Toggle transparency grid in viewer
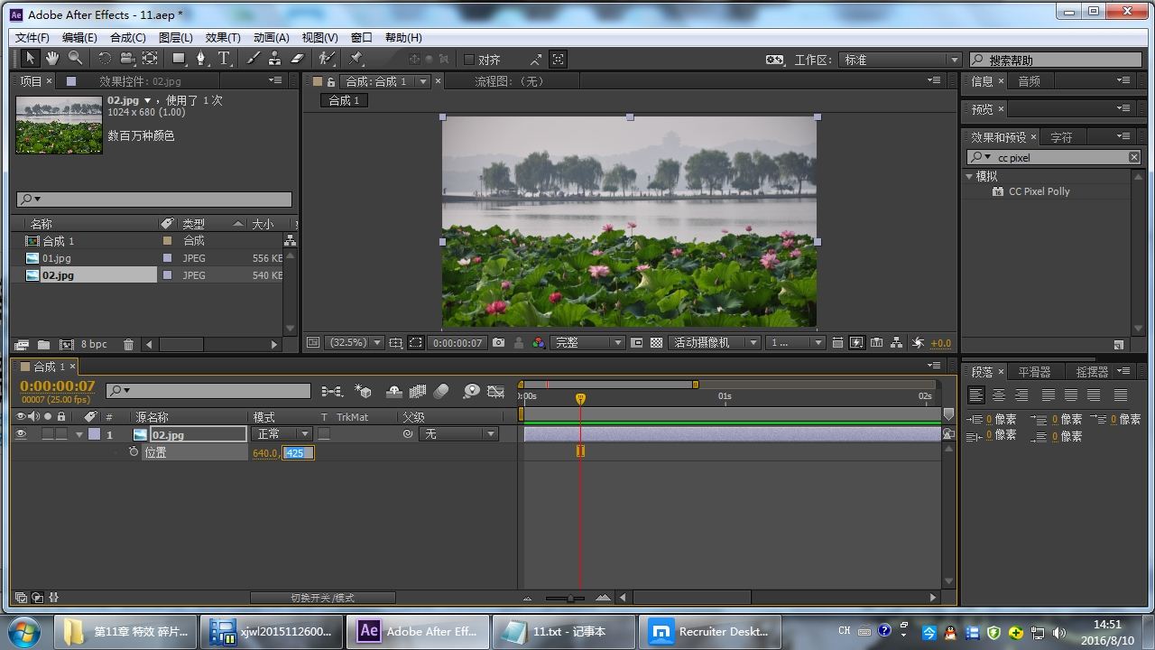Viewport: 1155px width, 650px height. coord(656,343)
